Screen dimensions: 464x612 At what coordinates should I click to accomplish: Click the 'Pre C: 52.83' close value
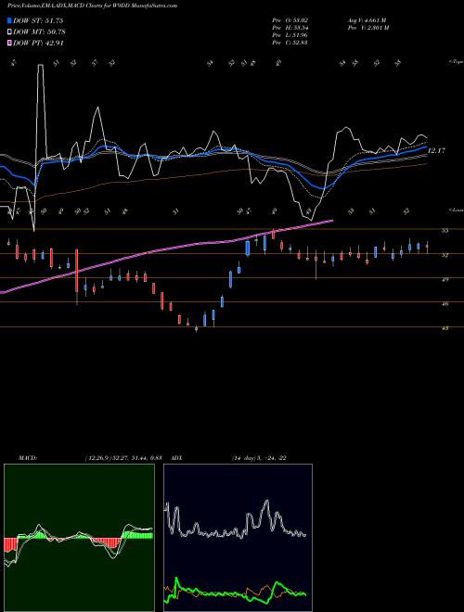click(x=290, y=43)
